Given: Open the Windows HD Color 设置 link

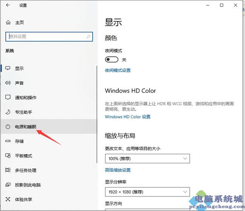Looking at the screenshot, I should [128, 117].
